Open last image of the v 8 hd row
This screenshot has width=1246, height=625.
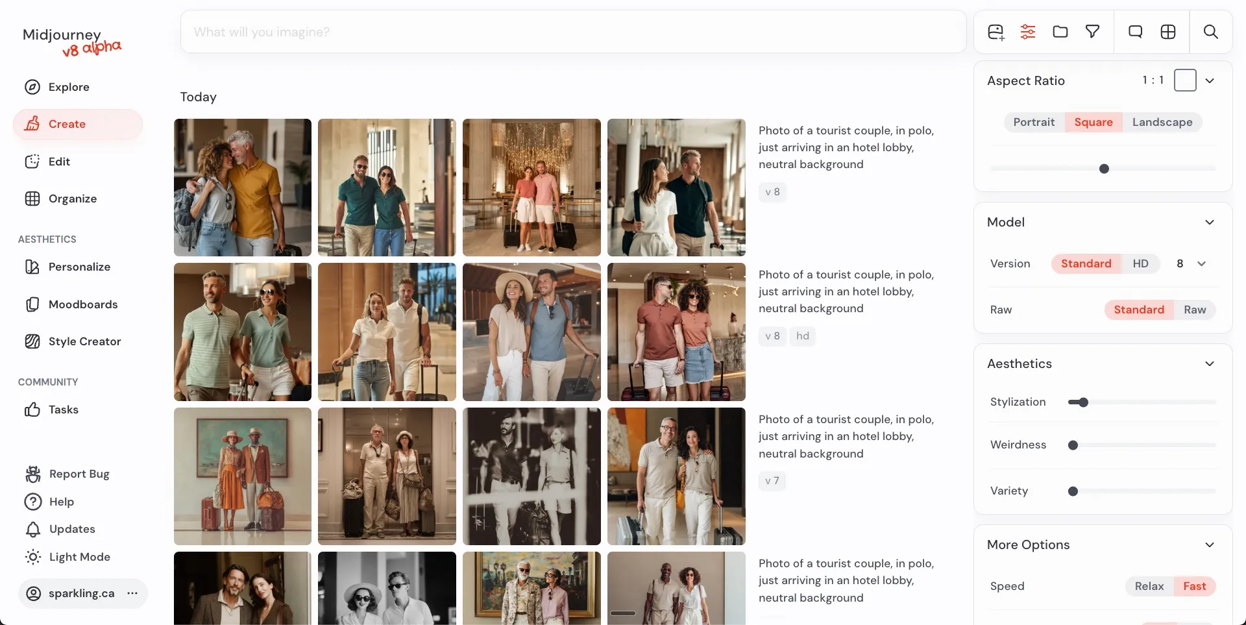pyautogui.click(x=676, y=332)
